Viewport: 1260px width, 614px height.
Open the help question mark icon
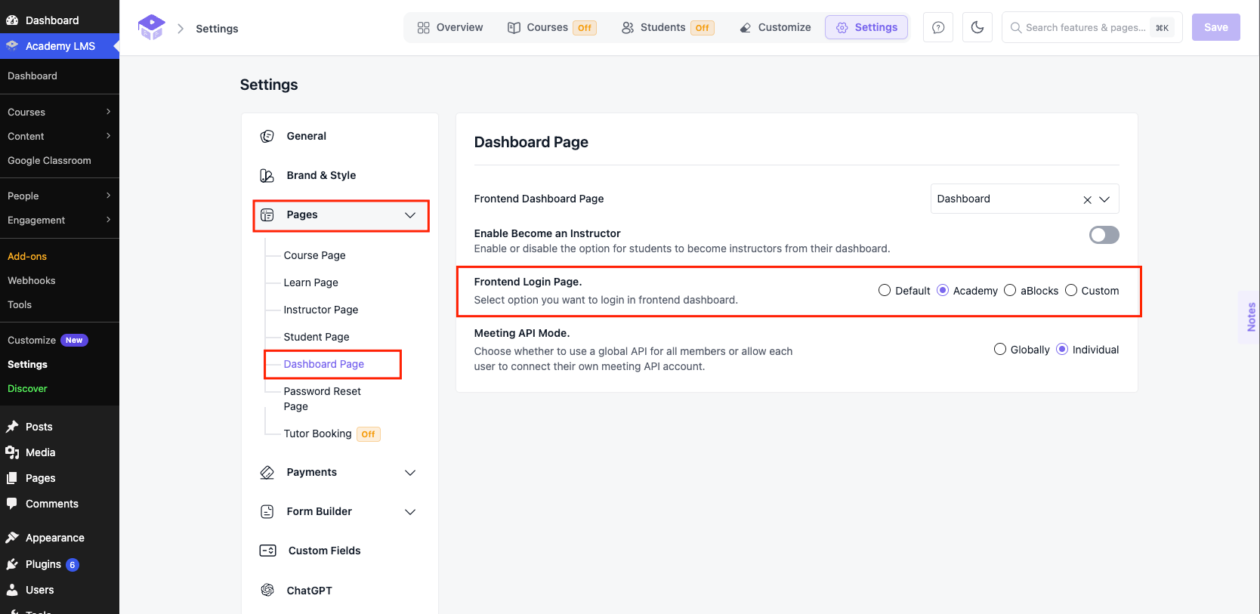point(938,28)
